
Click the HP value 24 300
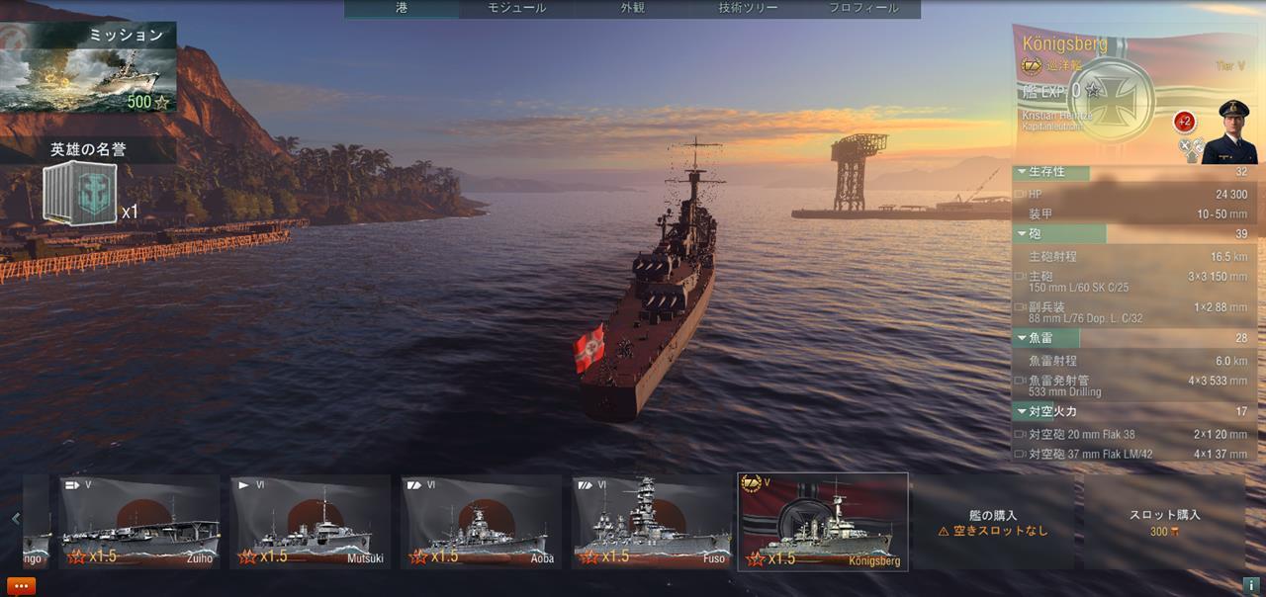point(1231,195)
